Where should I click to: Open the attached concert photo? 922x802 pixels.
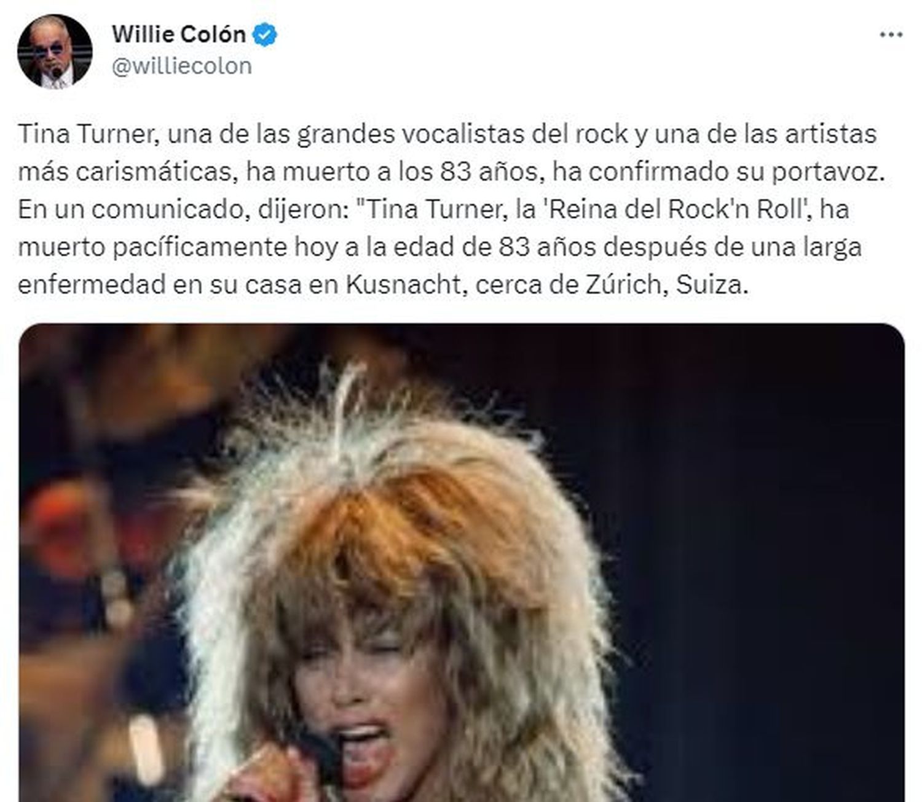(x=462, y=563)
